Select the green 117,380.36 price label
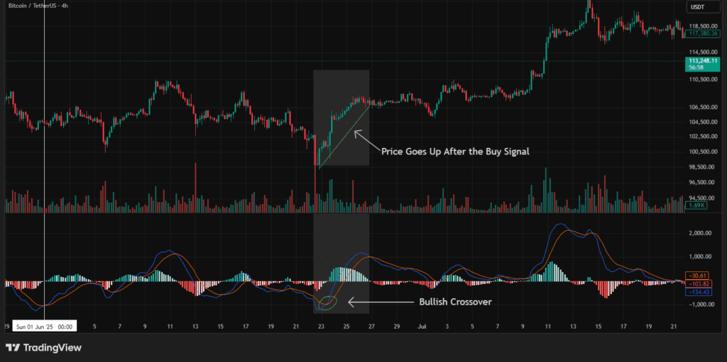 (701, 33)
